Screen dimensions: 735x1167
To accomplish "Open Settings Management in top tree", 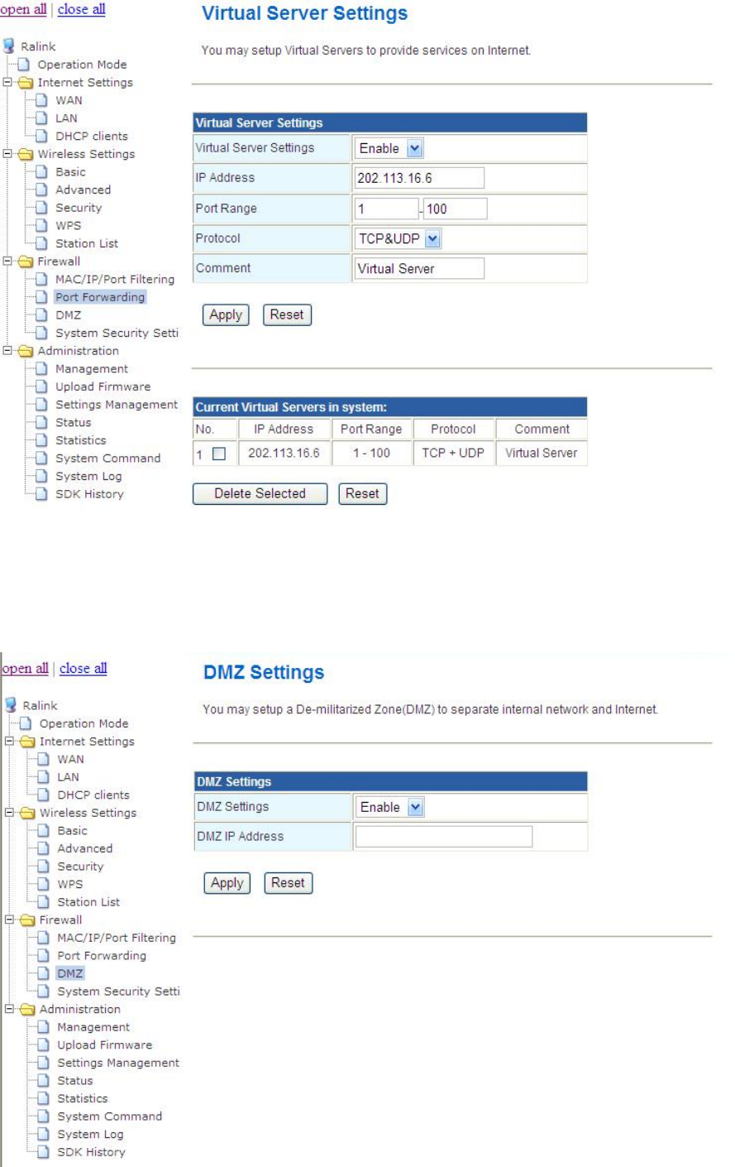I will pyautogui.click(x=117, y=404).
